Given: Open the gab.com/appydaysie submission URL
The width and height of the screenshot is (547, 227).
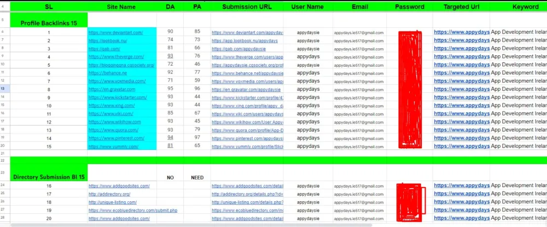Looking at the screenshot, I should (238, 49).
